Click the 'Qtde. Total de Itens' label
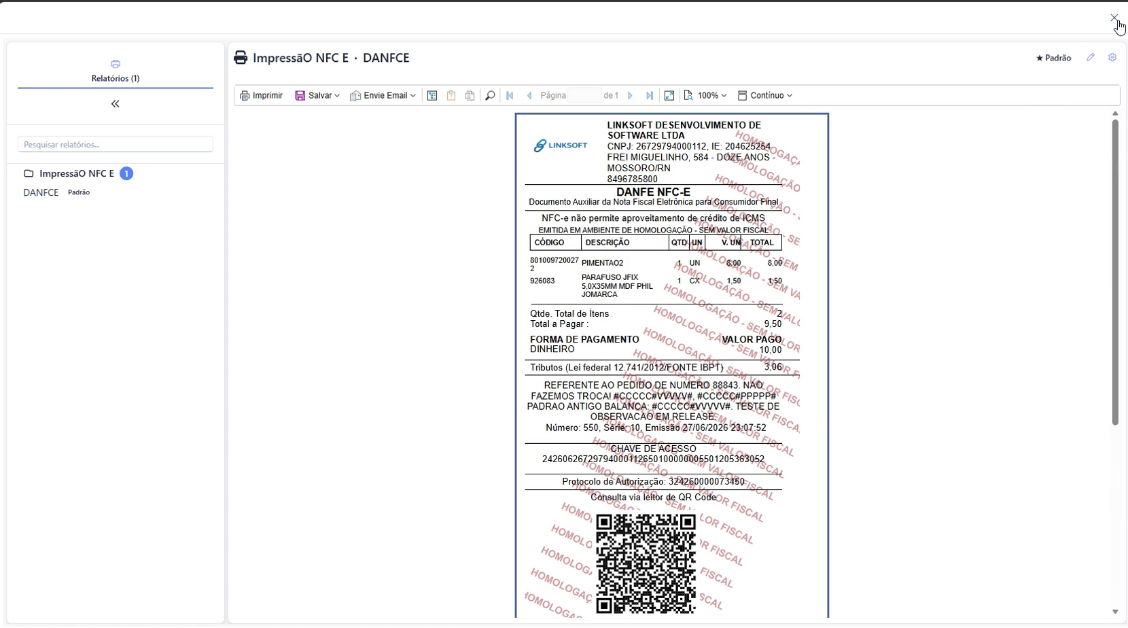 (571, 314)
